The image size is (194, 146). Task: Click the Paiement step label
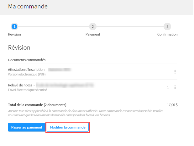point(93,34)
